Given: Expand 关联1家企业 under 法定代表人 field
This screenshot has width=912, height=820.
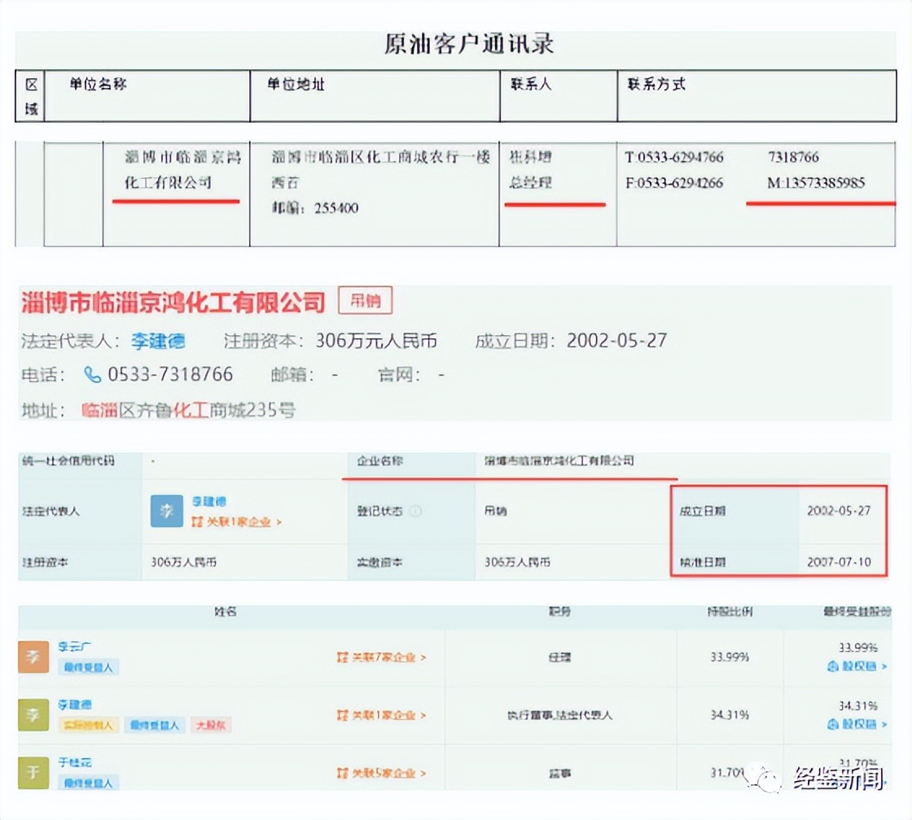Looking at the screenshot, I should pos(237,522).
